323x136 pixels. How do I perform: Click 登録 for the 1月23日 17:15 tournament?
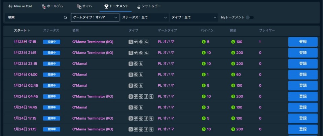coord(303,42)
